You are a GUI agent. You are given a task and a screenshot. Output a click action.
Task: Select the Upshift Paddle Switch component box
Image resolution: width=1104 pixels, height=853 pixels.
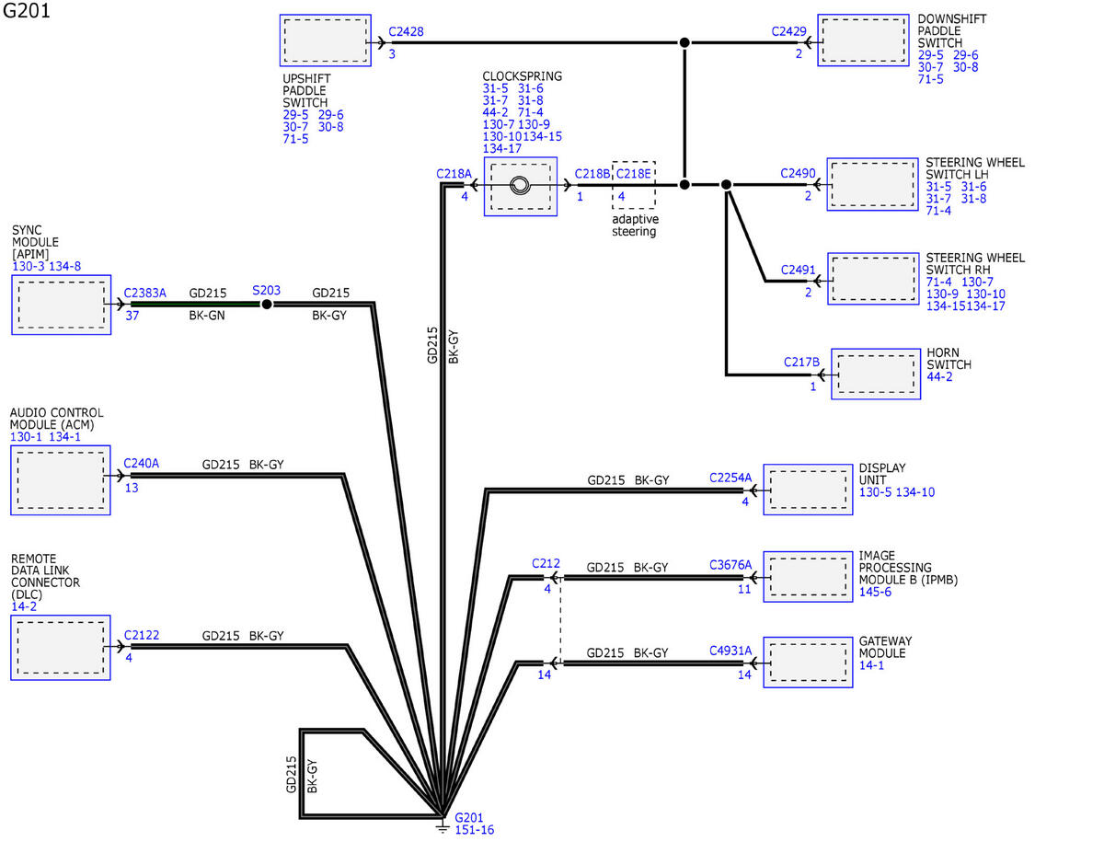point(326,41)
